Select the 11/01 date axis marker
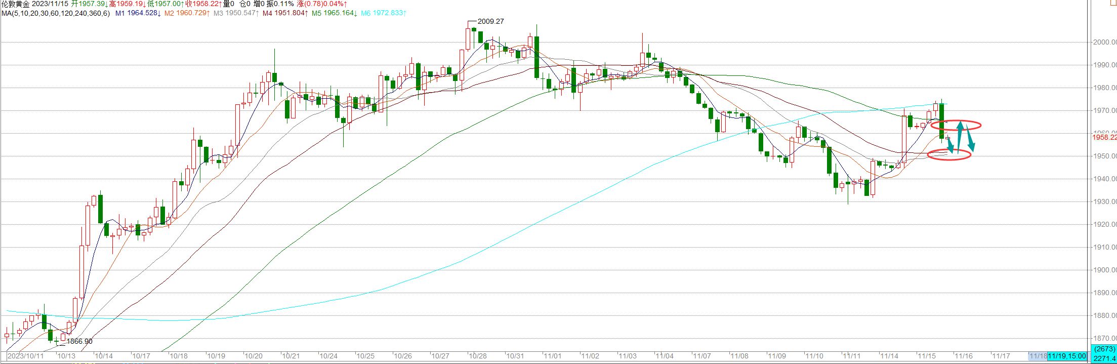1117x364 pixels. 553,356
